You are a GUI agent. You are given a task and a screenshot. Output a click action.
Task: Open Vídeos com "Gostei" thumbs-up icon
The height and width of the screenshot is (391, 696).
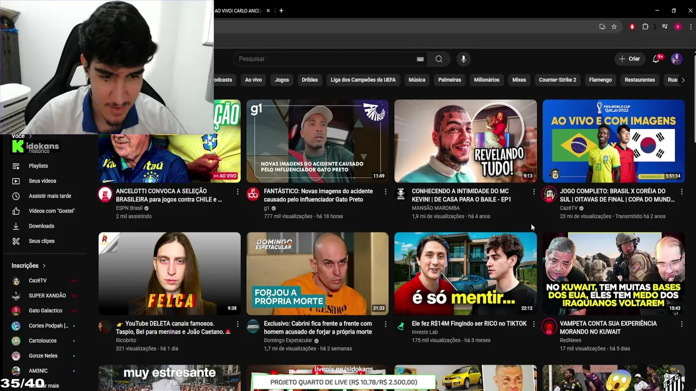pyautogui.click(x=16, y=211)
